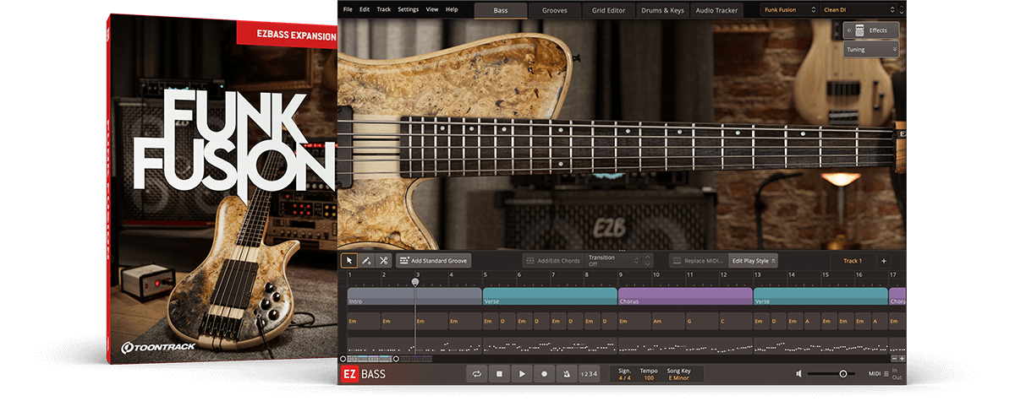Click the MIDI settings menu icon
Viewport: 1015px width, 412px height.
886,374
